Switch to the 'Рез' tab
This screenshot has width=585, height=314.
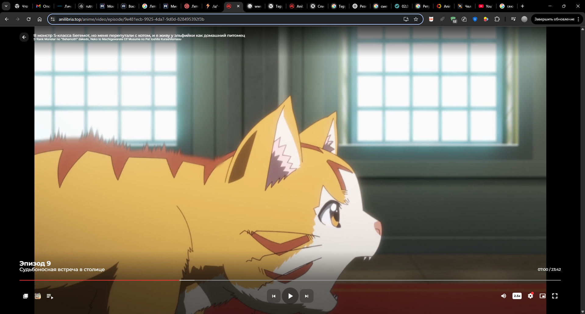pos(360,6)
